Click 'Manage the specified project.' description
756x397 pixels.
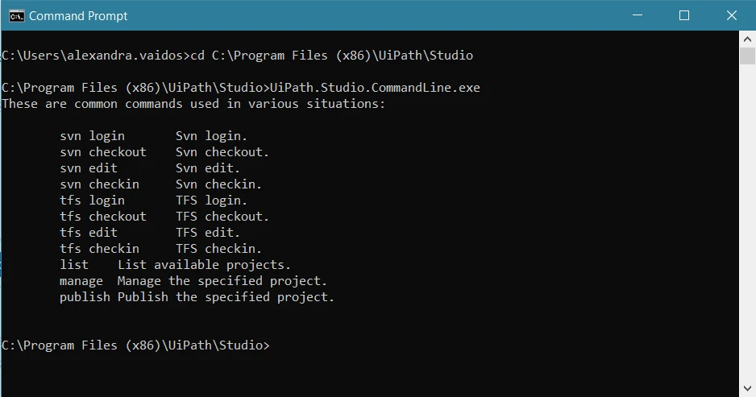pos(222,281)
